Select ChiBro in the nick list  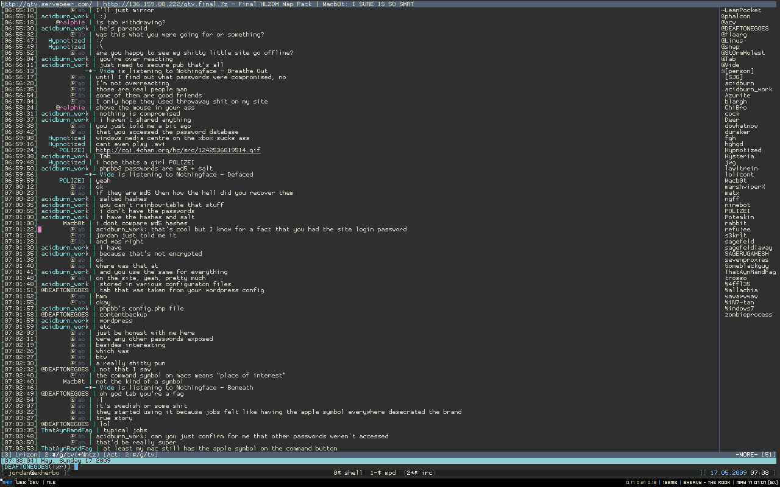coord(736,108)
